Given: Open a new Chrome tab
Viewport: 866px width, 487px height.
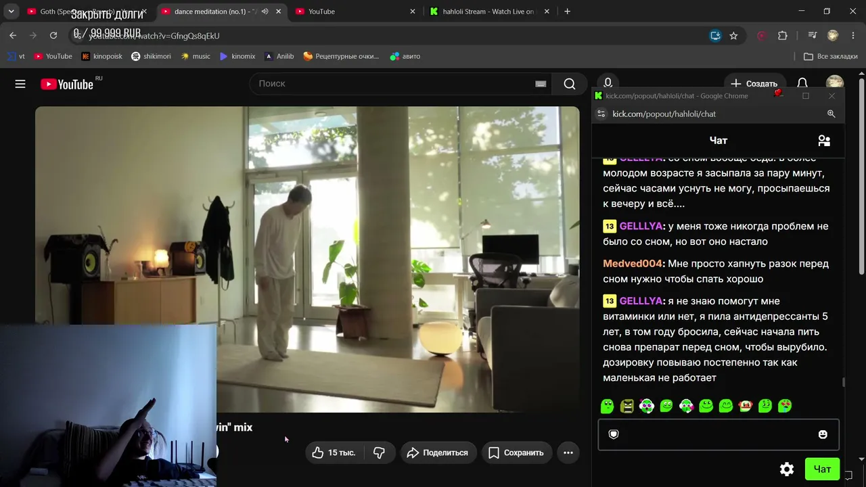Looking at the screenshot, I should (x=567, y=11).
